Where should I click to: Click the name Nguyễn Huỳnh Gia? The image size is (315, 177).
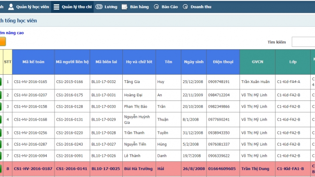tap(137, 120)
